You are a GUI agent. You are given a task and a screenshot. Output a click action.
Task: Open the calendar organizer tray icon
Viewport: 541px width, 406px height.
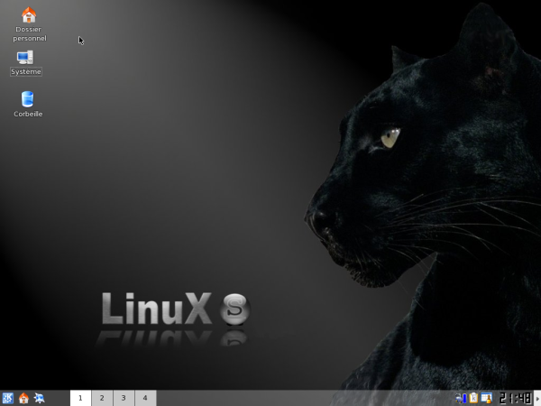click(487, 398)
